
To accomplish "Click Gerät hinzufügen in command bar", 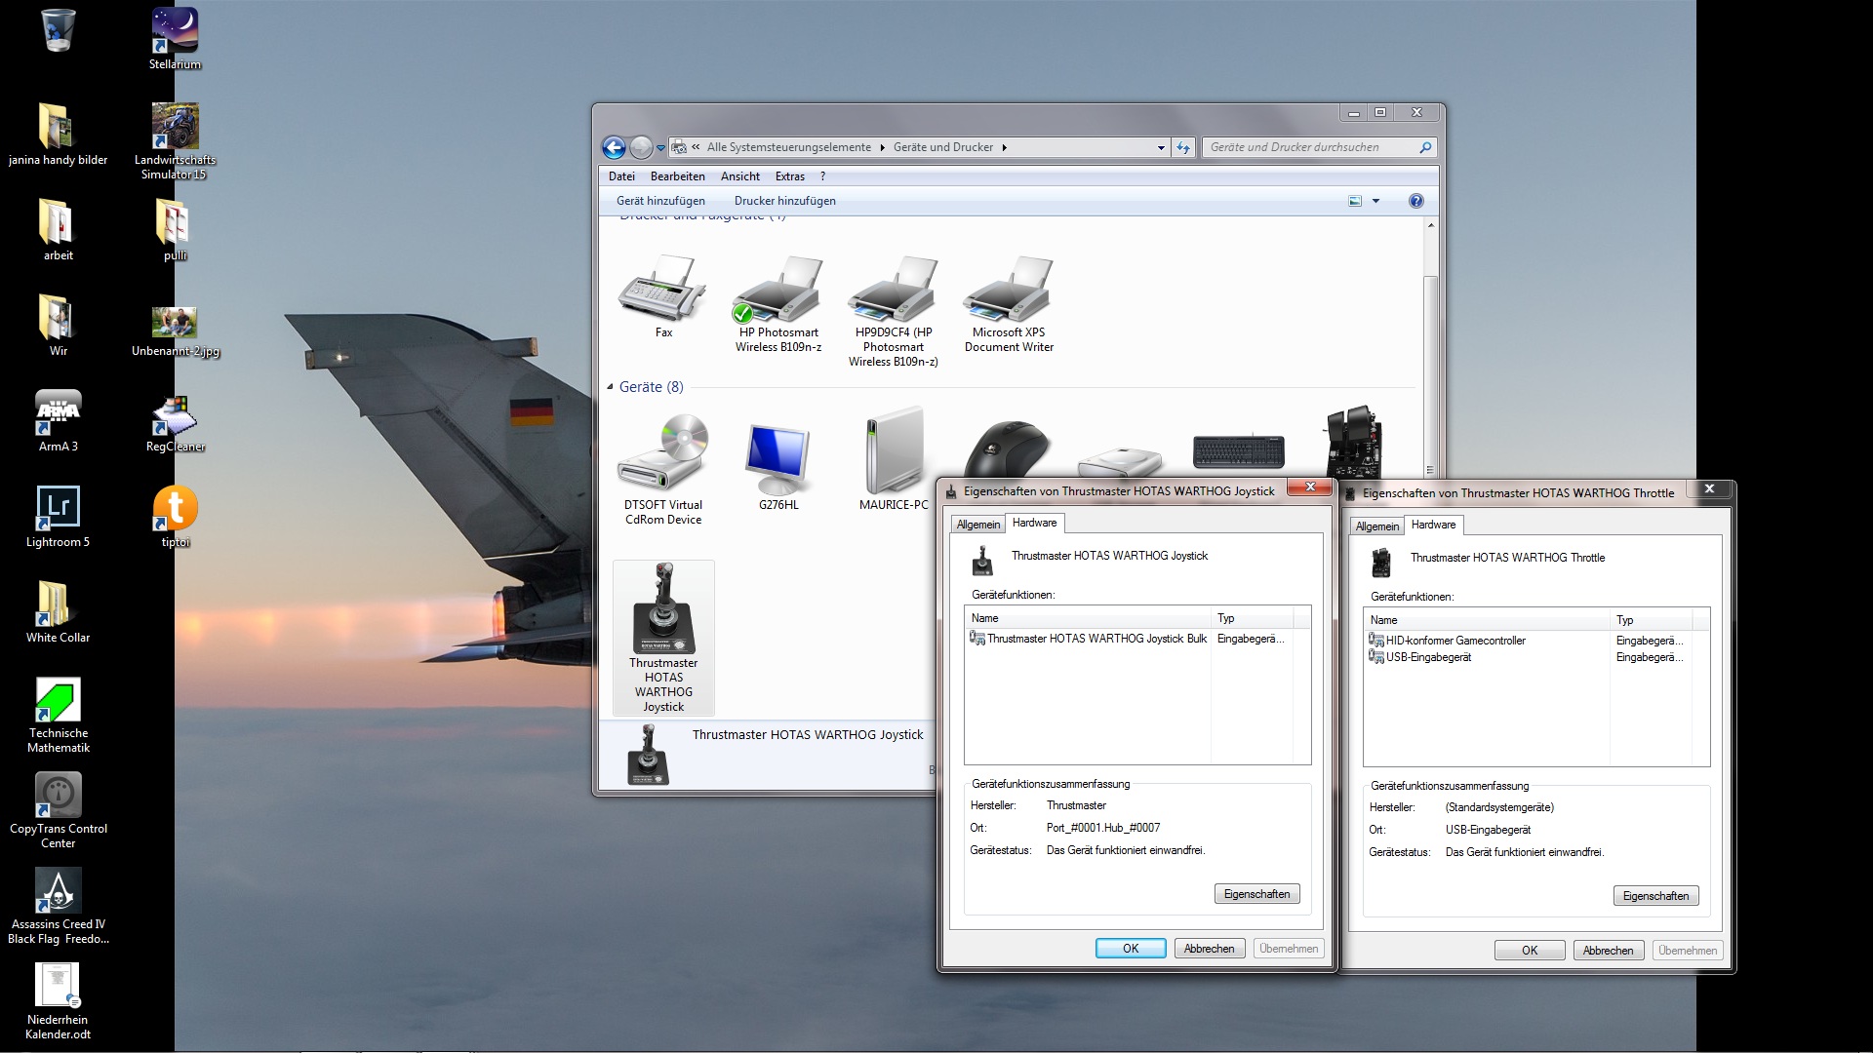I will pyautogui.click(x=660, y=201).
